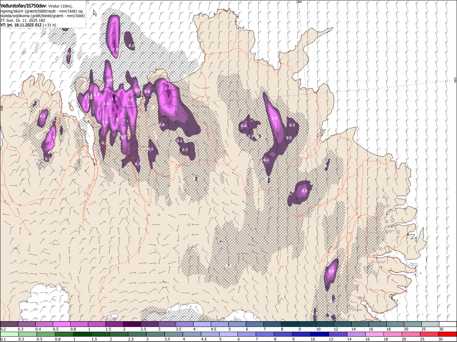Pick the snow legend swatch for 3.5–4 mm
Viewport: 457px width, 342px height.
pos(184,324)
